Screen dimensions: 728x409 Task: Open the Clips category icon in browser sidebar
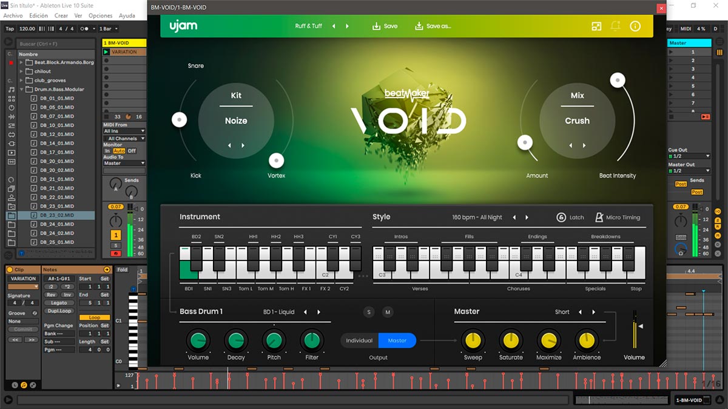pos(11,153)
